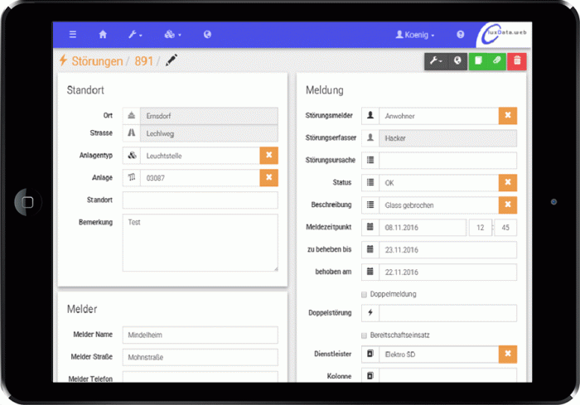Open the hamburger menu in navbar
Viewport: 580px width, 405px height.
tap(73, 35)
